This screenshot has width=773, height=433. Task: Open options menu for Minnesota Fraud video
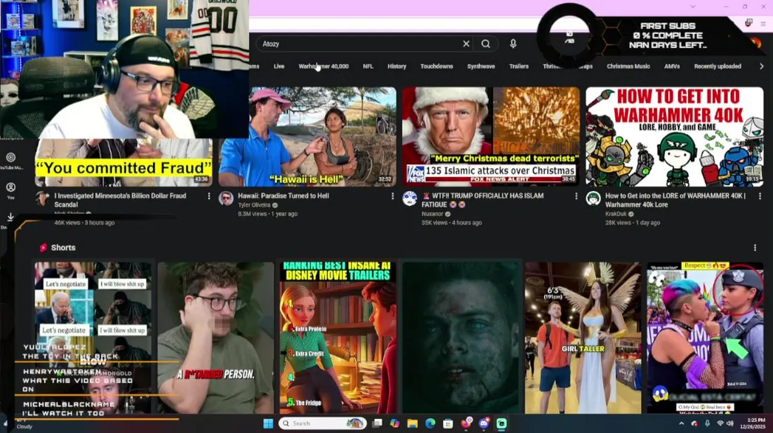(x=209, y=196)
